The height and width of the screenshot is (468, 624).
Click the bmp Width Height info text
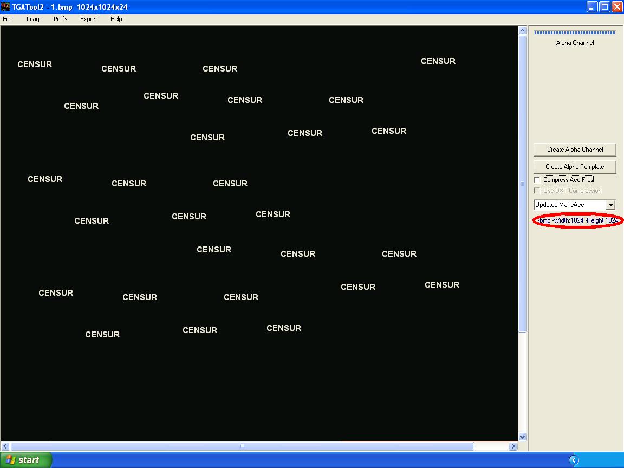pyautogui.click(x=578, y=220)
